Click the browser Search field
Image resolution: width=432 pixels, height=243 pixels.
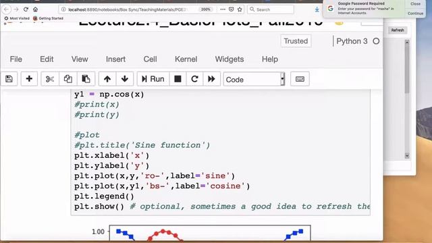[x=271, y=9]
